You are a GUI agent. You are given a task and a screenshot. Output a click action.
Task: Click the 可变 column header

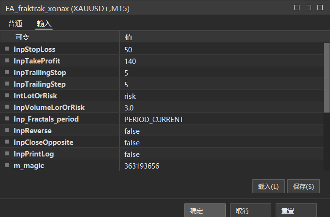coord(60,37)
